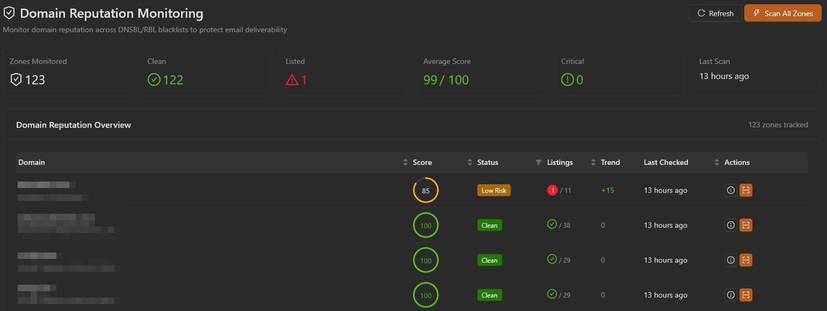
Task: Click the Score column header label
Action: 422,162
